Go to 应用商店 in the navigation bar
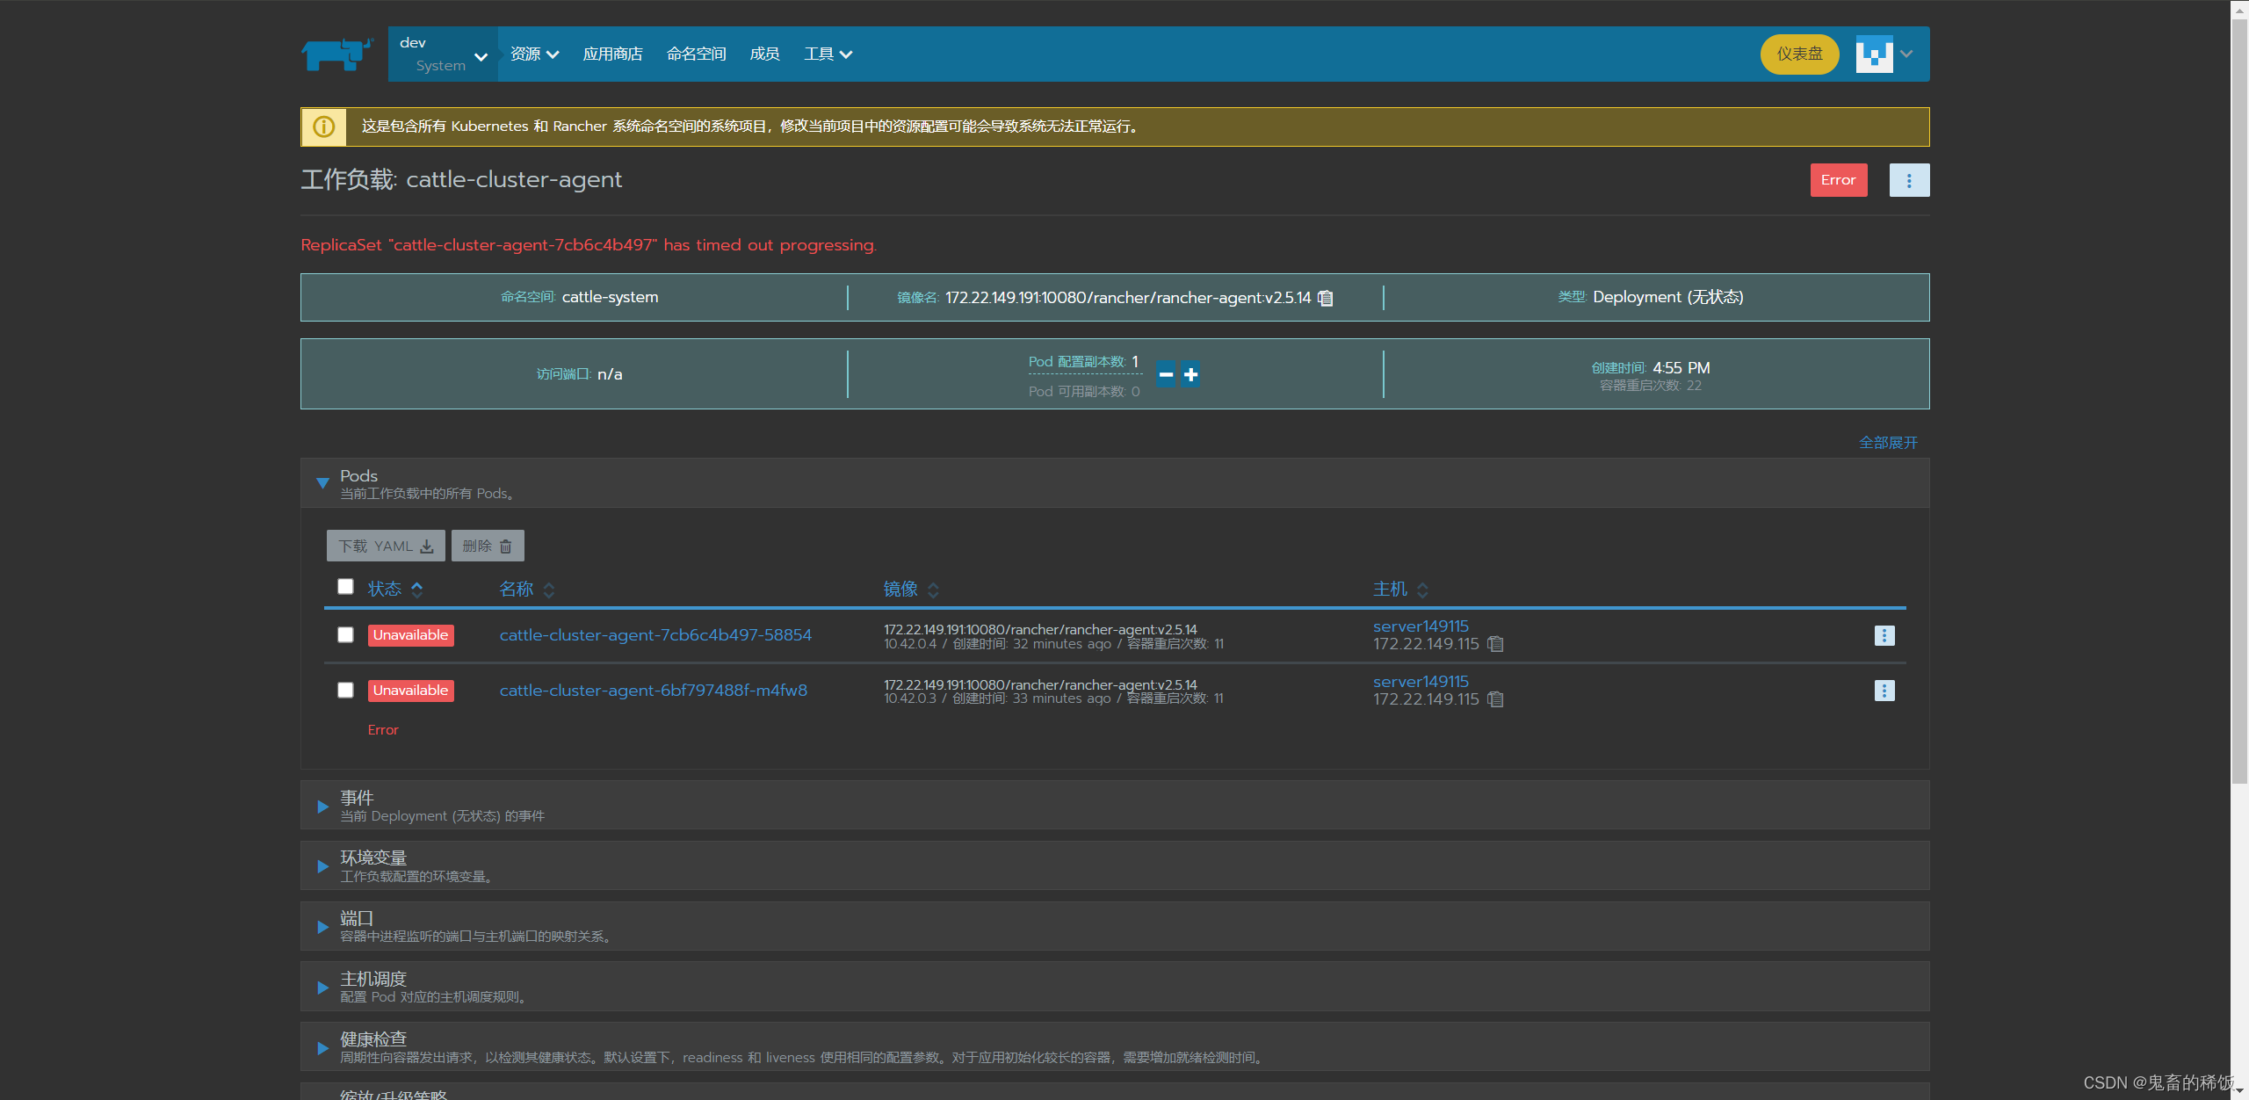 coord(612,54)
